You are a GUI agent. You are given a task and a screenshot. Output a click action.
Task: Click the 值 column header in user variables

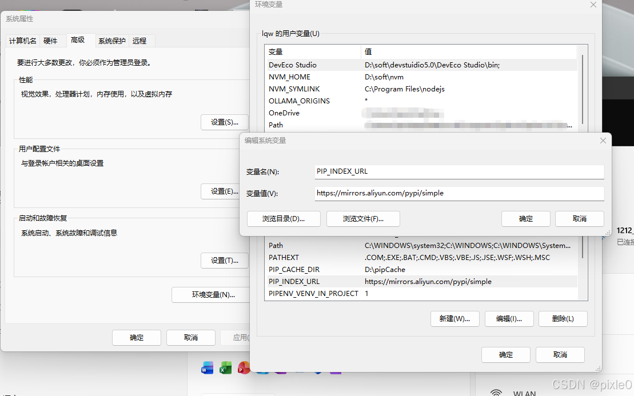[x=469, y=52]
